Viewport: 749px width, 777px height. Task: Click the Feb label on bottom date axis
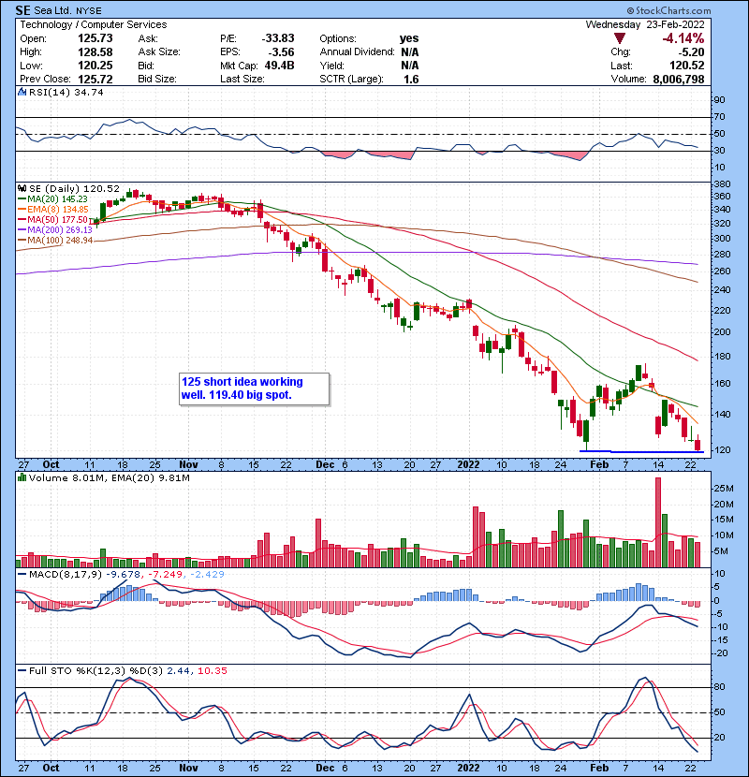599,768
